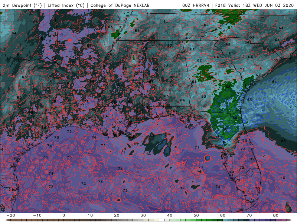The height and width of the screenshot is (222, 297).
Task: Click the "College of DuPage NEXLAB" label
Action: [120, 5]
